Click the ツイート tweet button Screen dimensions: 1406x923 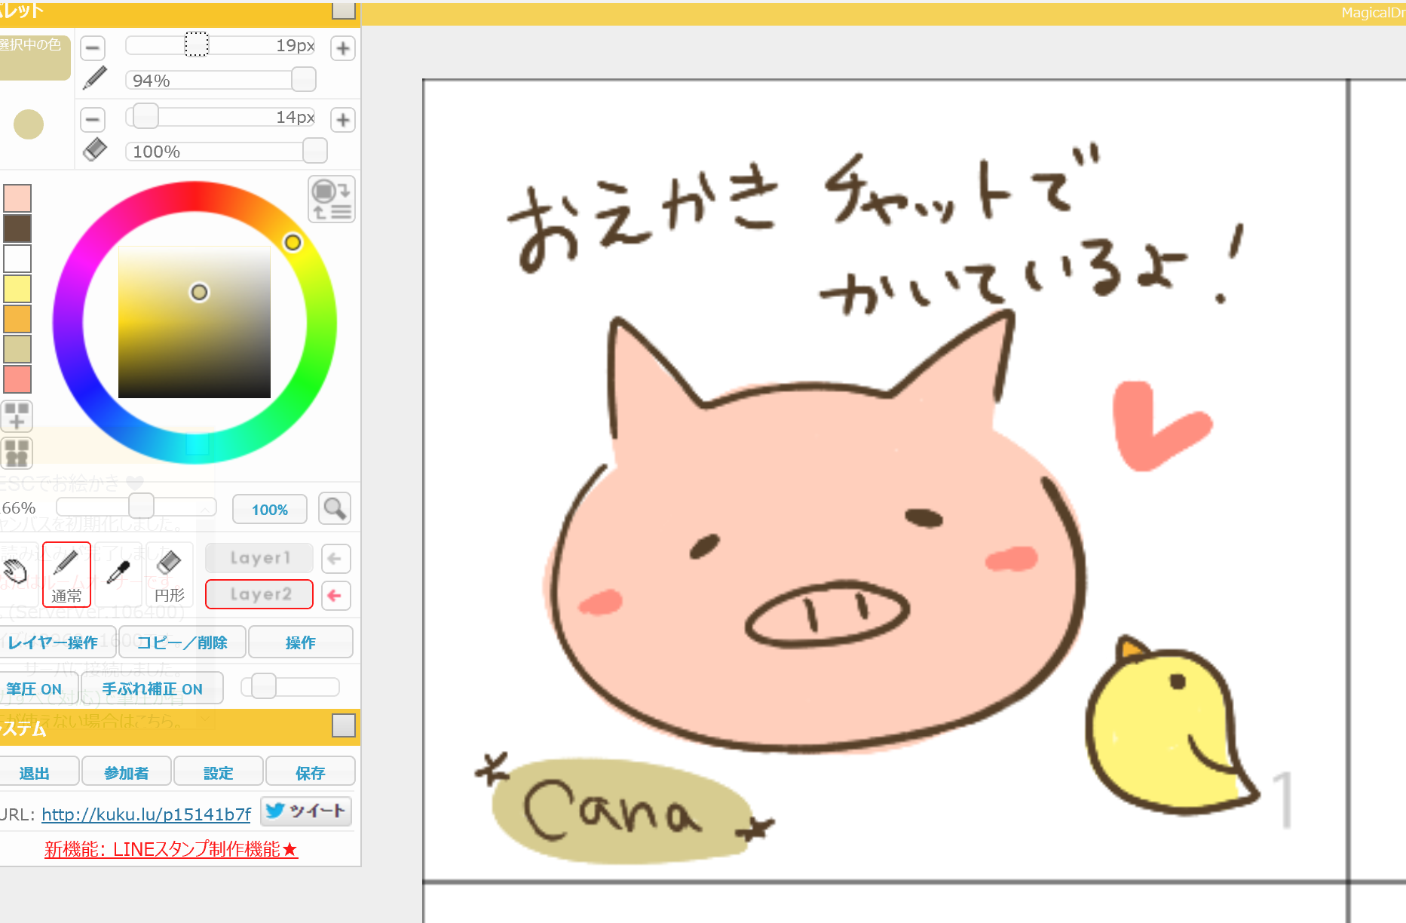(306, 811)
